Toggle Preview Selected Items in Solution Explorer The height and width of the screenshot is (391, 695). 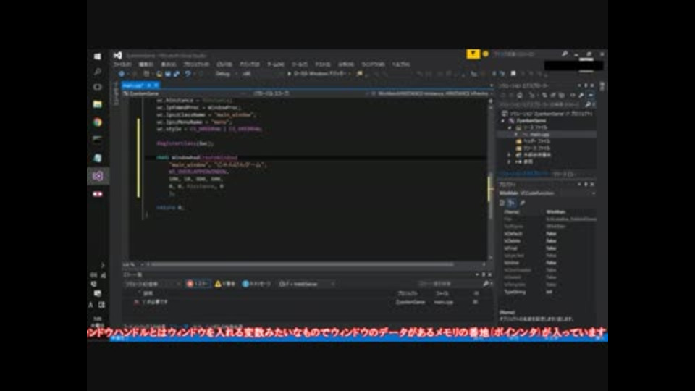point(591,96)
